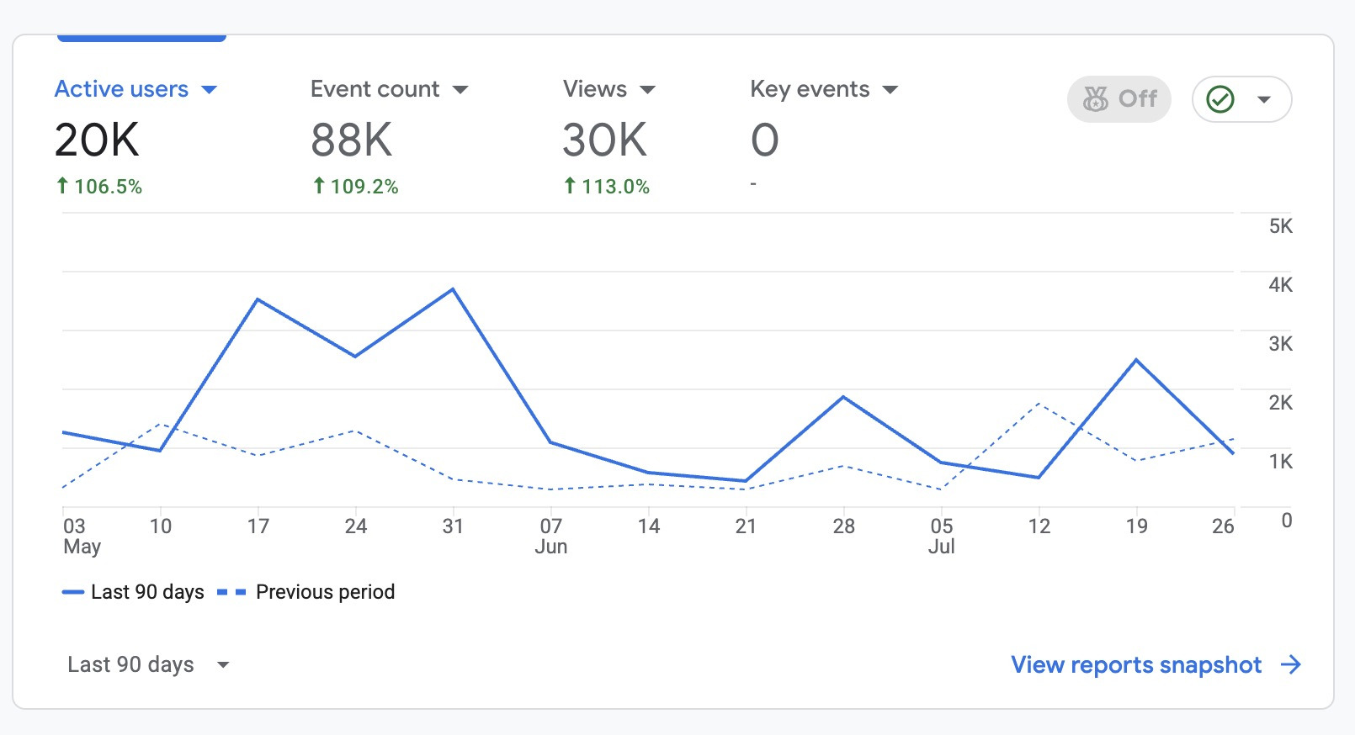Open the data quality checkmark dropdown
Viewport: 1355px width, 735px height.
(1242, 99)
